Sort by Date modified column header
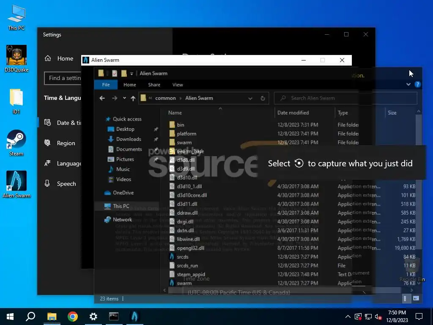Viewport: 433px width, 325px height. point(293,113)
